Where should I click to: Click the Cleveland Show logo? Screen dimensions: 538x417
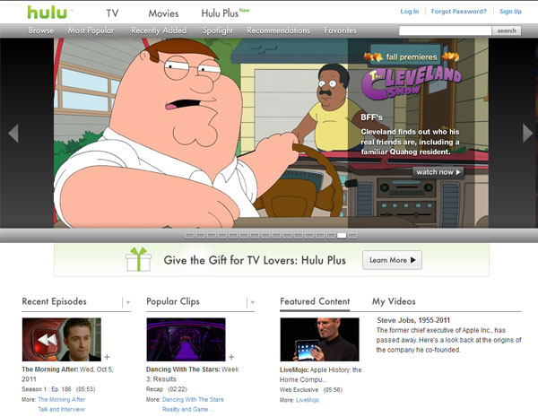411,83
